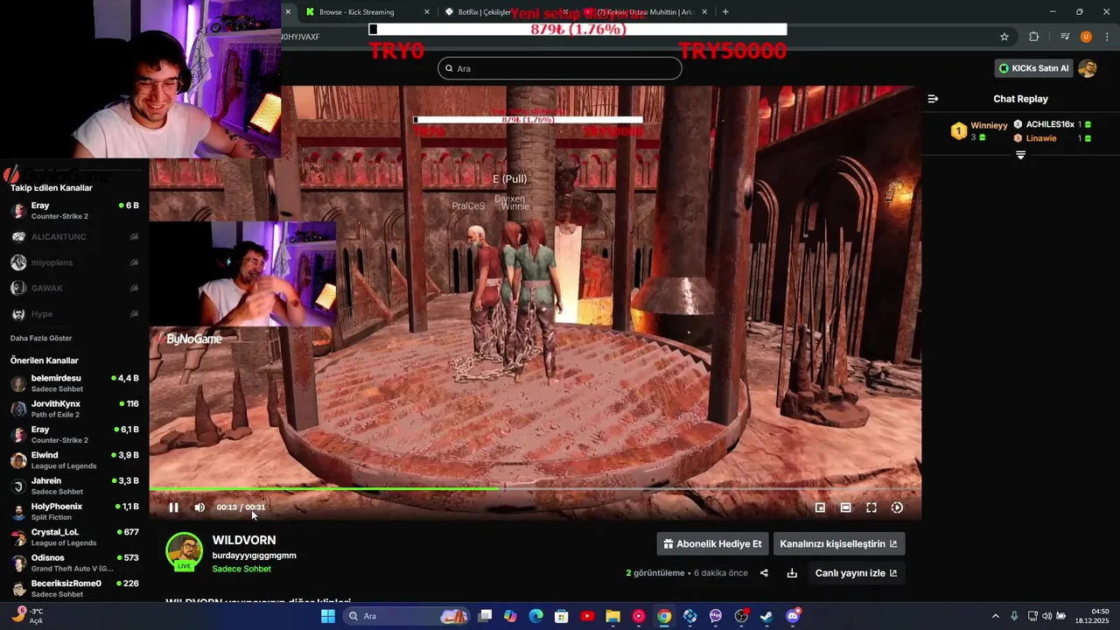Open Microsoft Store from taskbar
This screenshot has height=630, width=1120.
(562, 616)
